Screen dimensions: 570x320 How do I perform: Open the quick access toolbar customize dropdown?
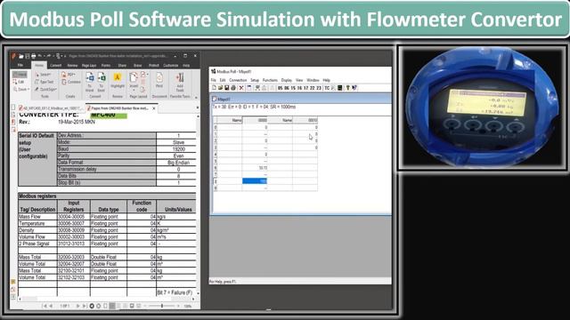tap(65, 56)
